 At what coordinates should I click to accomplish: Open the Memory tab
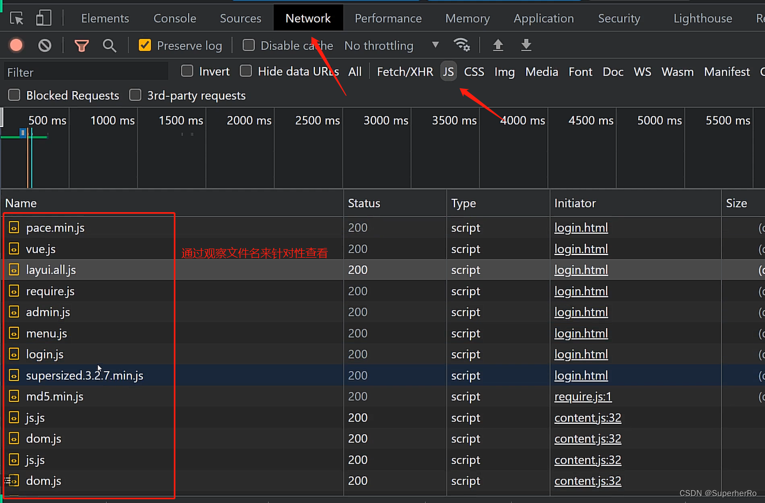point(467,18)
